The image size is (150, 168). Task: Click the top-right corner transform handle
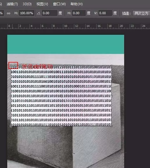click(x=112, y=65)
